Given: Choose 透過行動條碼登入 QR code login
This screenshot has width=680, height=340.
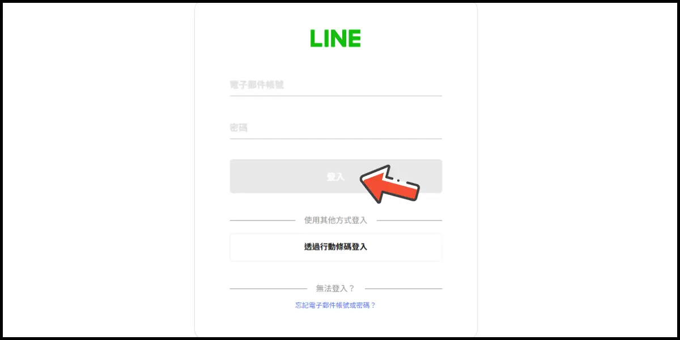Looking at the screenshot, I should (335, 247).
